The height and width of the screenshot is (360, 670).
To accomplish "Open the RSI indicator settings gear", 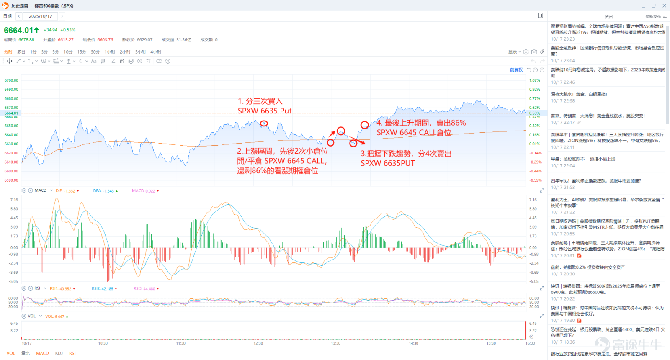I will [x=24, y=288].
